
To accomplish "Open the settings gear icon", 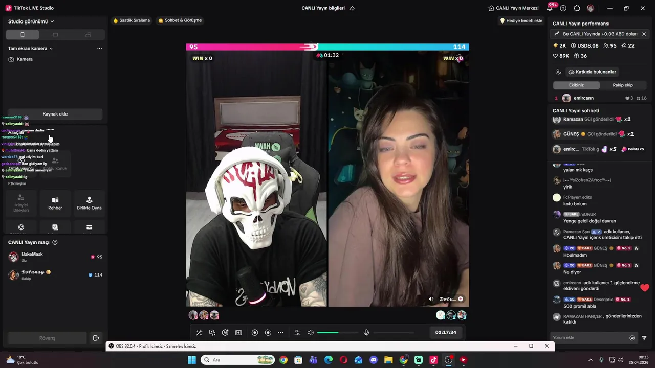I will 577,8.
